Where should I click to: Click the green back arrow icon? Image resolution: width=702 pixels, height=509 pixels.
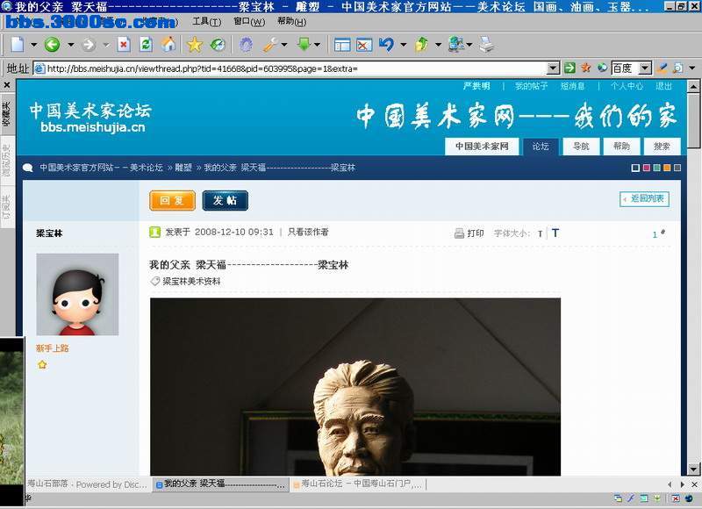pos(52,45)
